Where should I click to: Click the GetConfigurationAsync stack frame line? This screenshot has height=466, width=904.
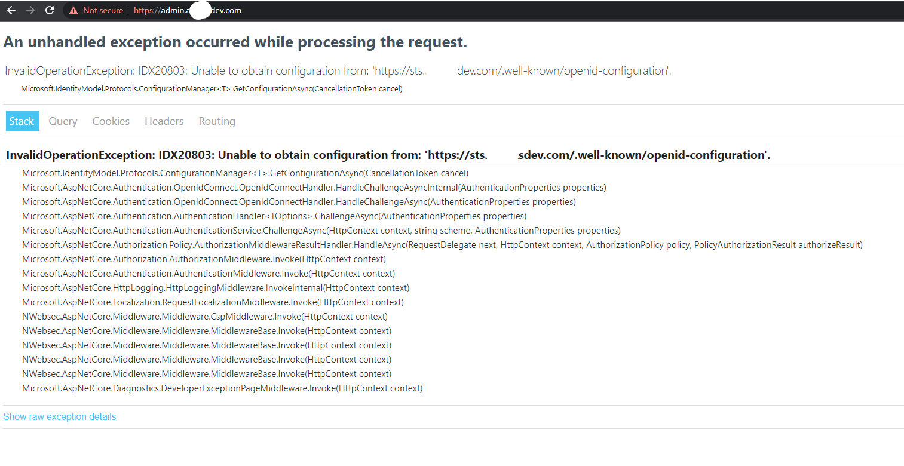tap(245, 173)
